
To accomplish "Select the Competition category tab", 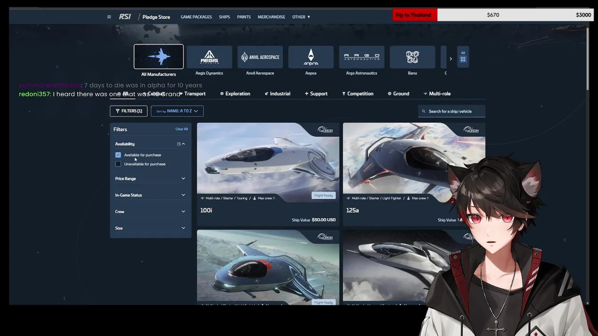I will coord(357,94).
